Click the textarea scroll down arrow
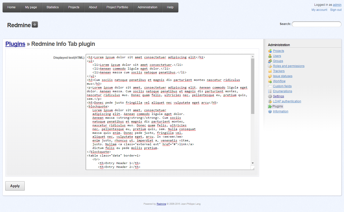The image size is (344, 212). pyautogui.click(x=253, y=163)
